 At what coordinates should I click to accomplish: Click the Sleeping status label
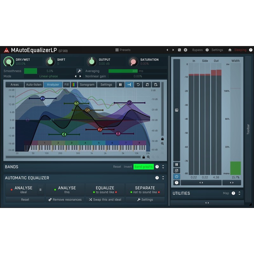(240, 50)
